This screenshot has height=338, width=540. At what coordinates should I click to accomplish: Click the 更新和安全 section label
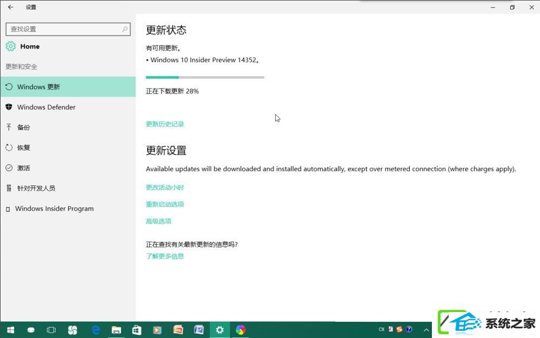tap(22, 67)
